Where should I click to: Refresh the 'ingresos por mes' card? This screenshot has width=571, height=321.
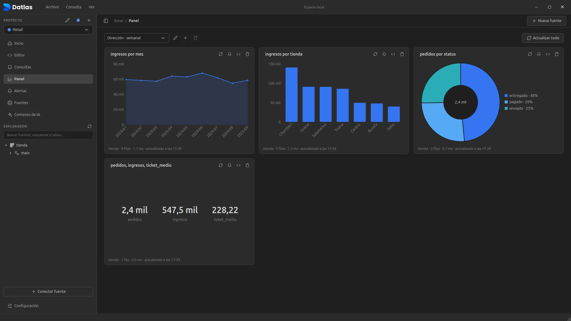221,54
